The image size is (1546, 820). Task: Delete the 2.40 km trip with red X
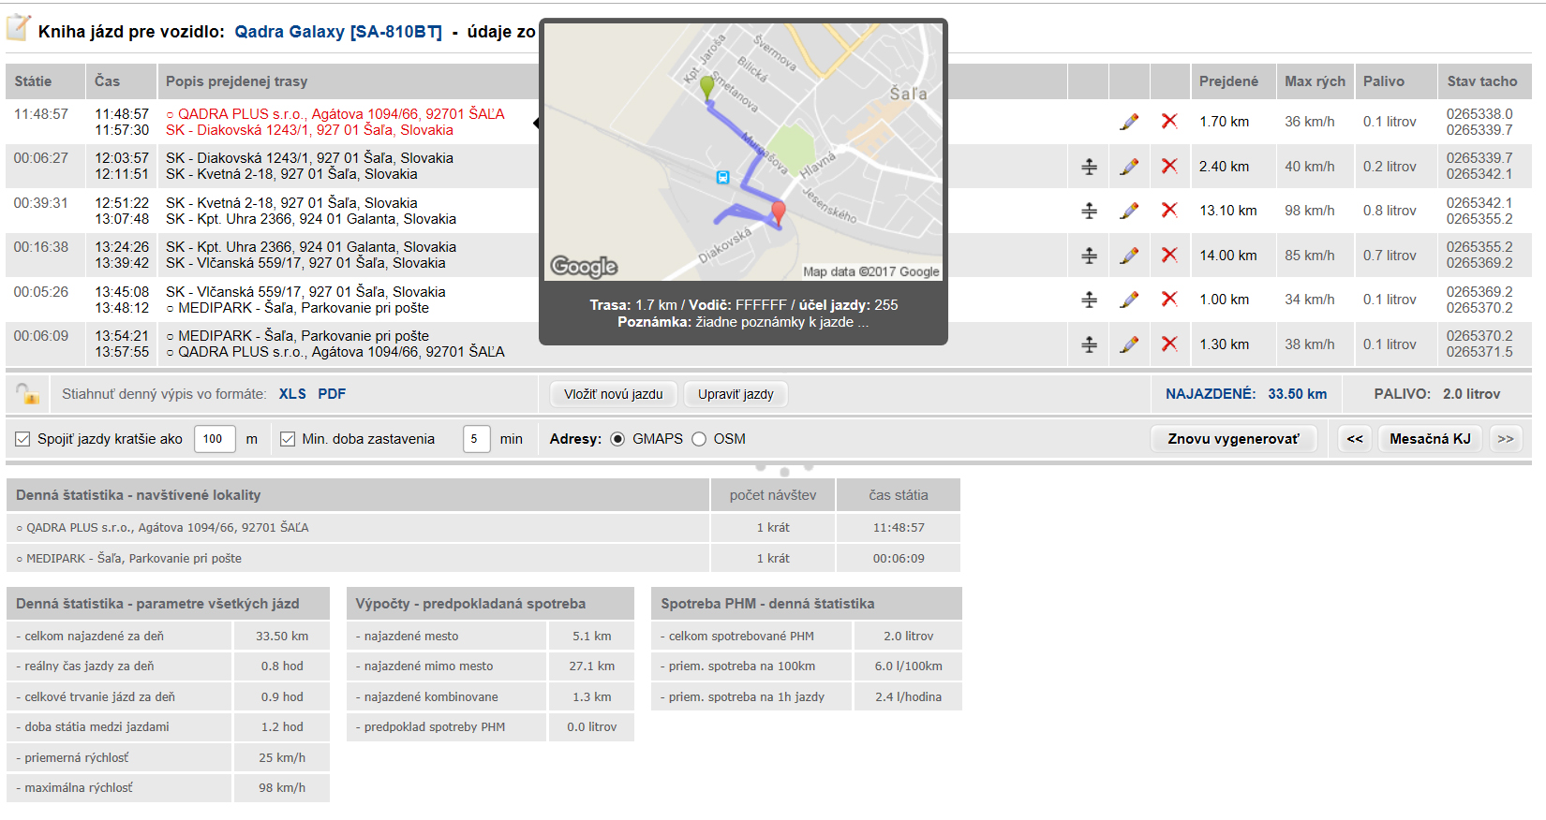(1169, 166)
